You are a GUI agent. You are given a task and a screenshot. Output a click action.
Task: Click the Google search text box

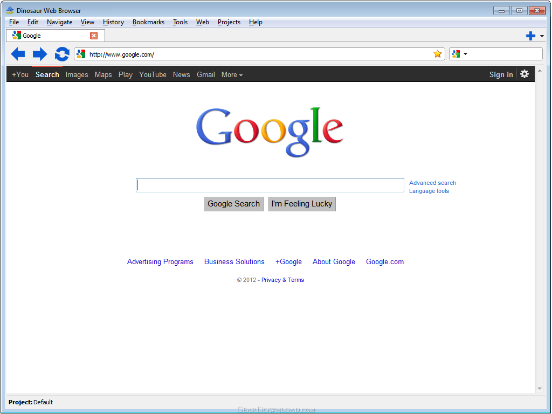[x=270, y=185]
